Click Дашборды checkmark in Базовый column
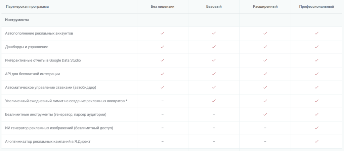This screenshot has width=344, height=151. 214,47
